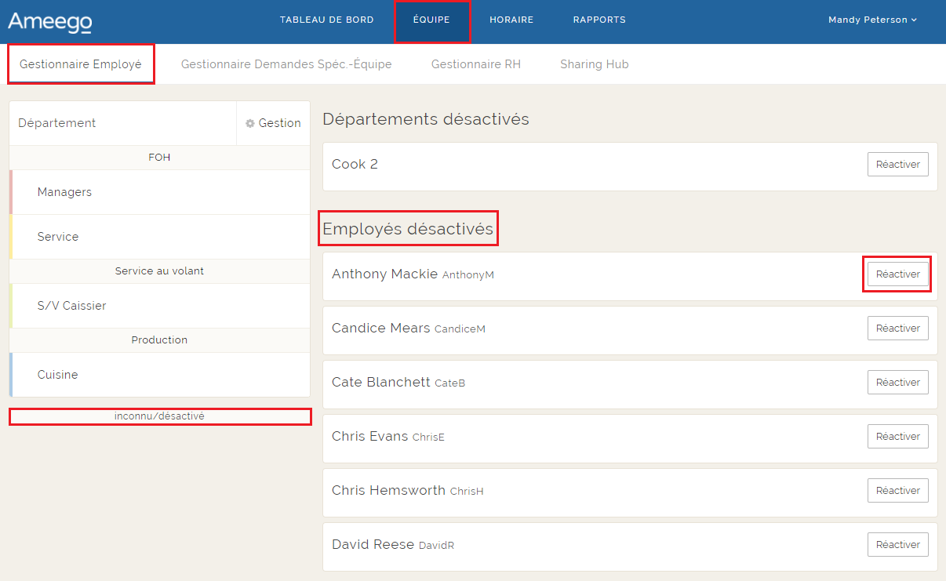Select the Équipe menu item
The width and height of the screenshot is (946, 581).
point(431,20)
